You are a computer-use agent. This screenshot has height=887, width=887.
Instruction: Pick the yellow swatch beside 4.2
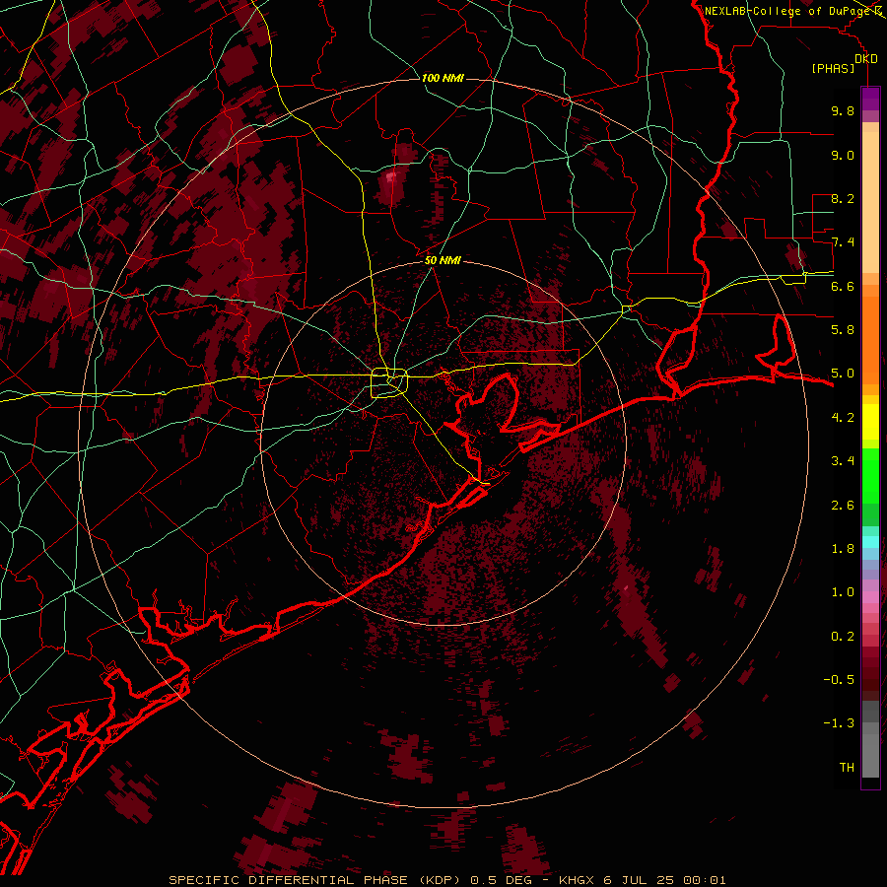click(x=870, y=420)
